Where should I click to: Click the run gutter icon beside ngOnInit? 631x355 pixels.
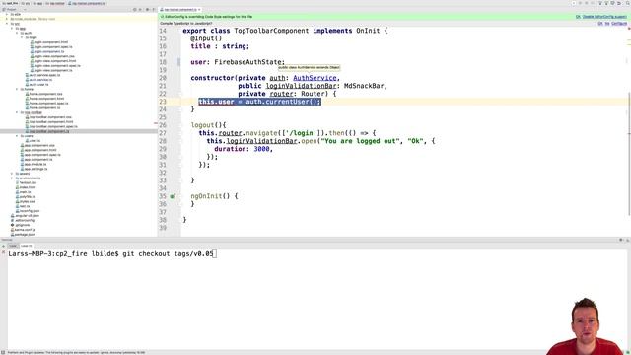coord(173,196)
